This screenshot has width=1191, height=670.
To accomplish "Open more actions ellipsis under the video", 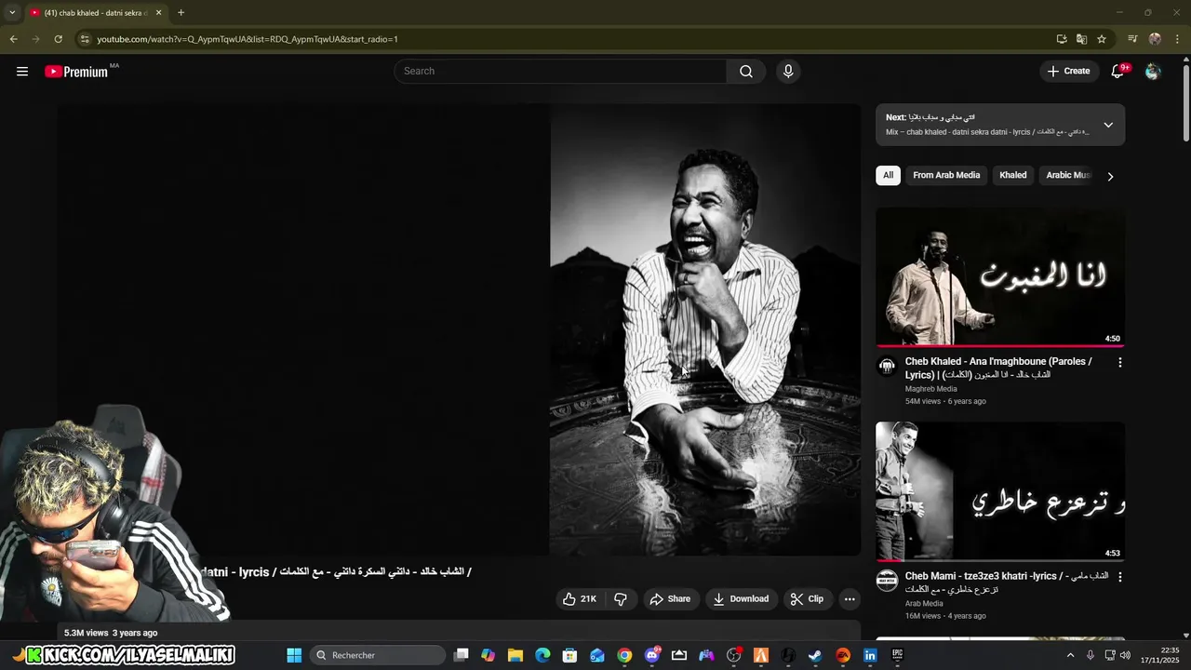I will pos(850,599).
